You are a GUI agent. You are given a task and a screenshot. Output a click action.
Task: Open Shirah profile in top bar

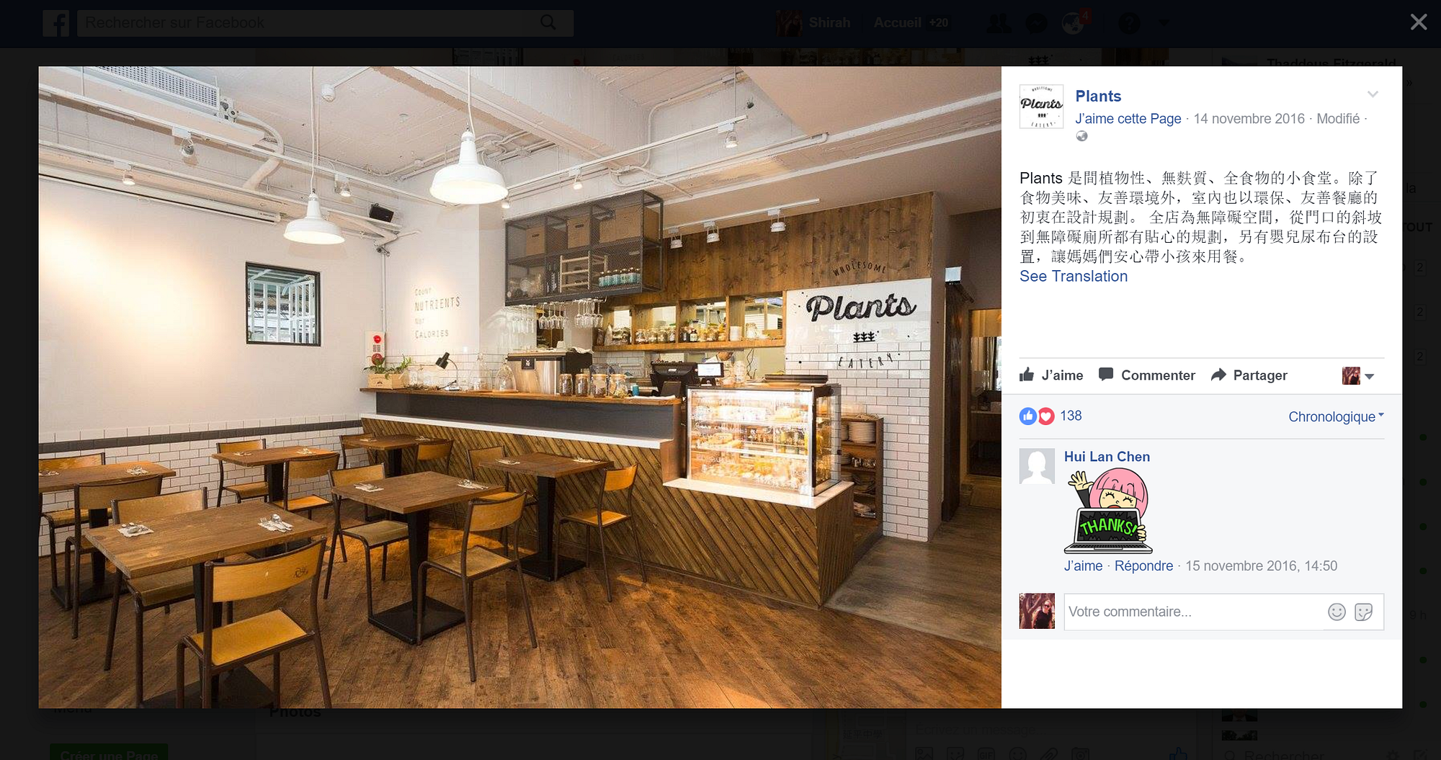click(813, 22)
